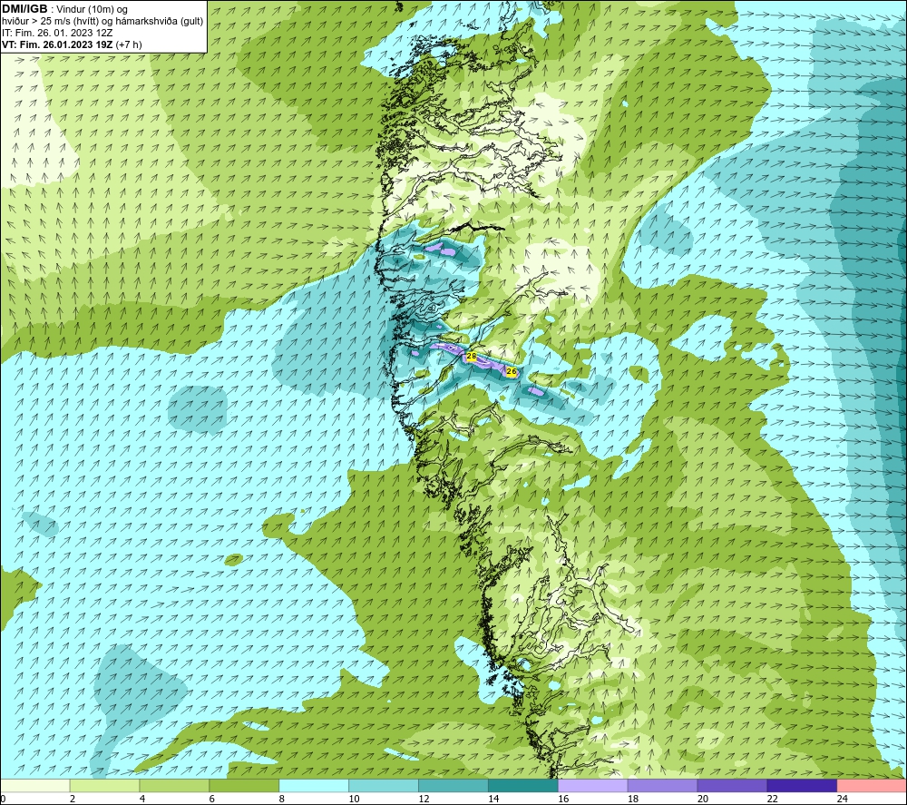
Task: Select the 16–18 m/s lavender legend swatch
Action: pyautogui.click(x=593, y=786)
